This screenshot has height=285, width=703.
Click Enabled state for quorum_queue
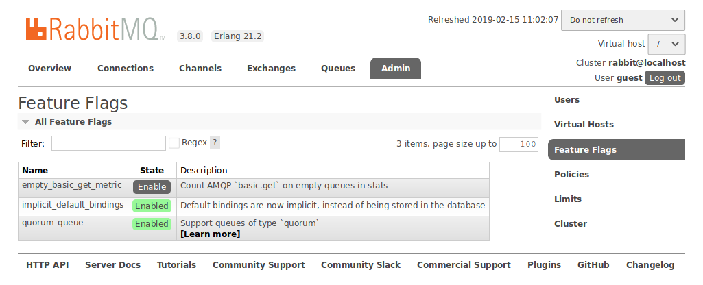[x=152, y=224]
